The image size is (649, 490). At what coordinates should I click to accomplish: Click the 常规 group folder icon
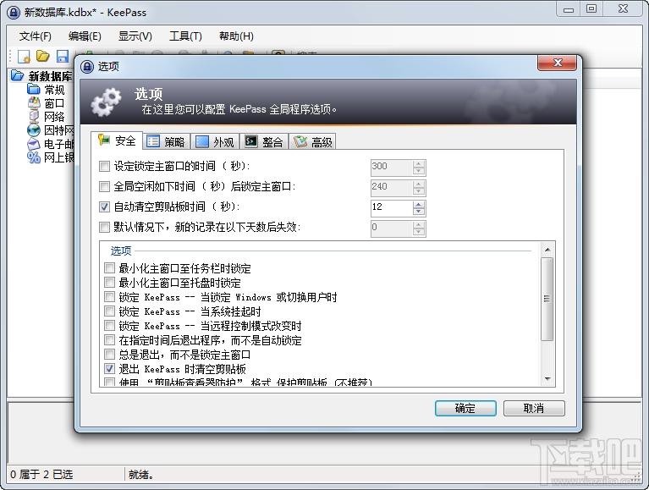pyautogui.click(x=34, y=89)
